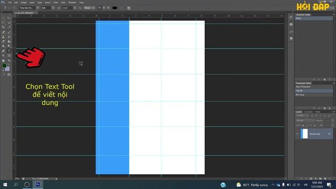Toggle lock position
The image size is (336, 189).
[x=311, y=125]
